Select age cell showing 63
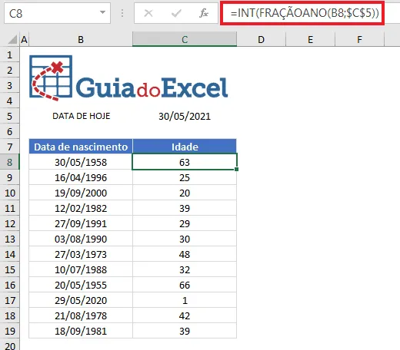The image size is (400, 350). click(185, 162)
